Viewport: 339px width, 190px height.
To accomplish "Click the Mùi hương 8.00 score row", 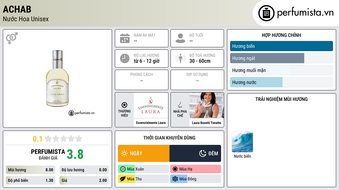I will click(x=31, y=170).
